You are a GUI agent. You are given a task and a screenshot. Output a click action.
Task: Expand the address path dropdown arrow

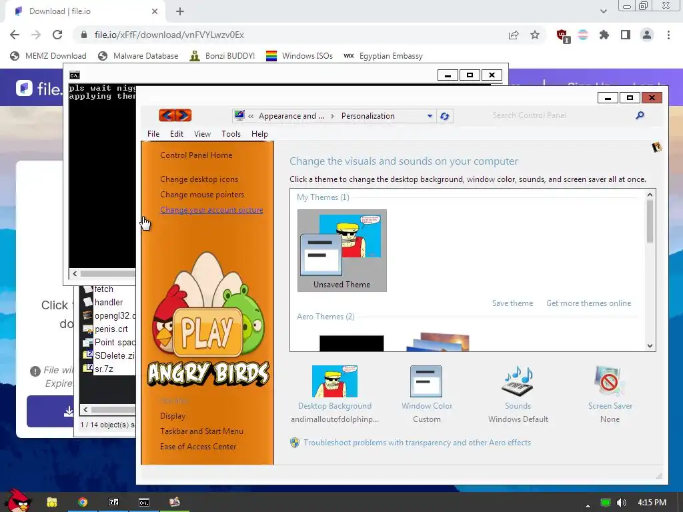tap(430, 116)
